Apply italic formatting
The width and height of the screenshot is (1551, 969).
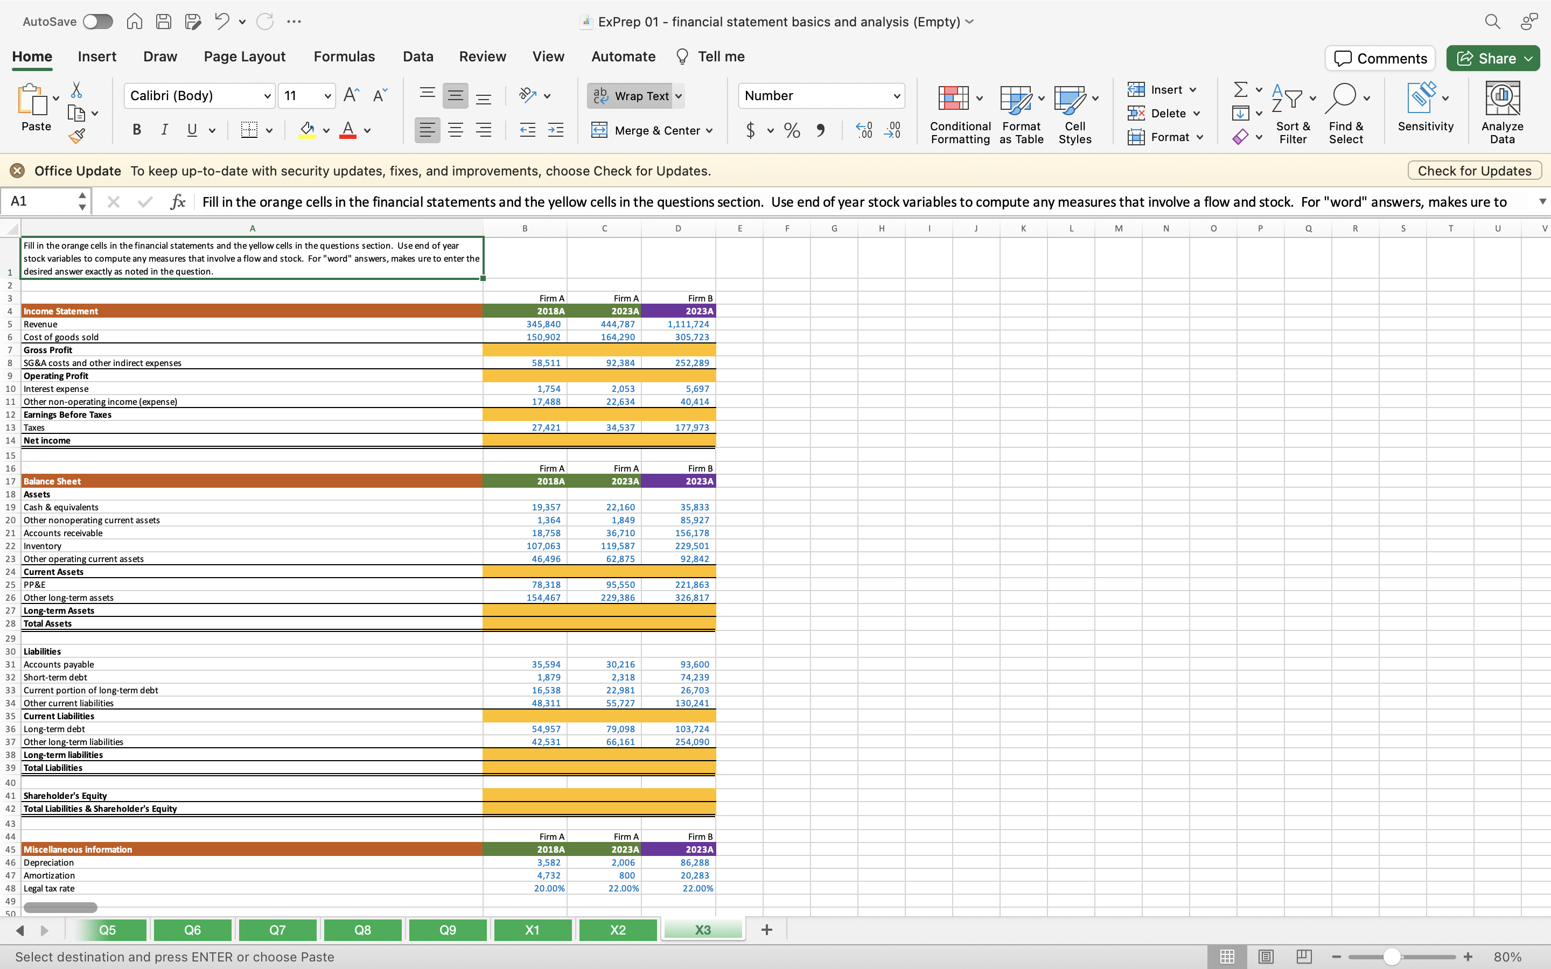tap(164, 130)
